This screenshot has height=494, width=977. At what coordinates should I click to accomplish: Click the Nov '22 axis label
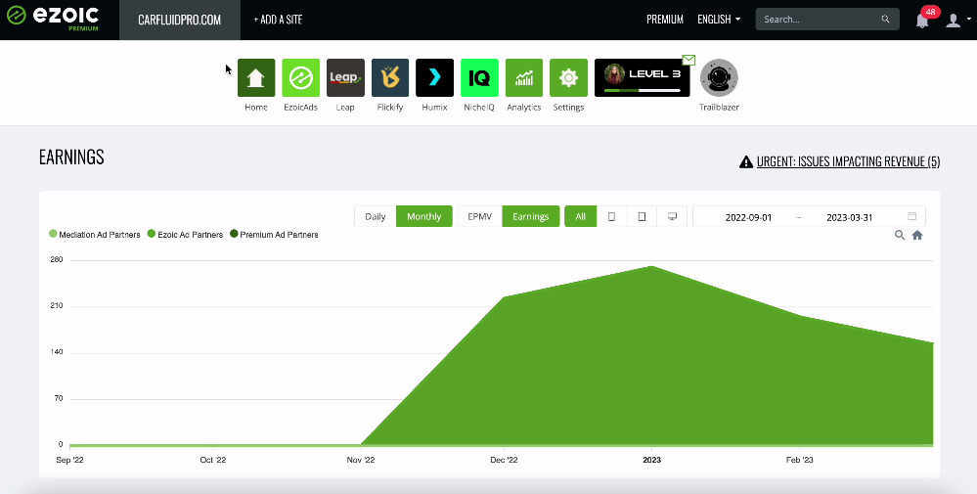tap(361, 461)
